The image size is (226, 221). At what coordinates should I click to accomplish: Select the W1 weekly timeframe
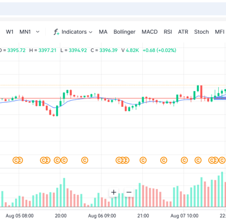tap(10, 32)
